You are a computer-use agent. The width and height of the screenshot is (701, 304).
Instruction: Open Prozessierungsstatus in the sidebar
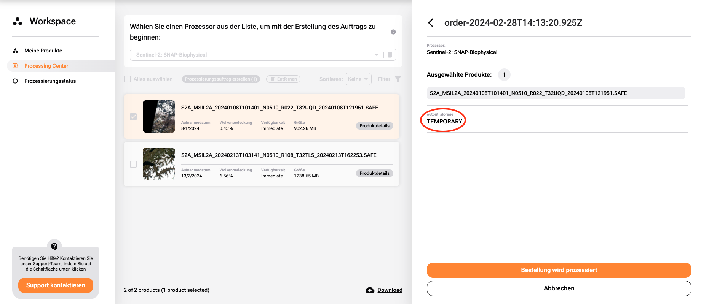(50, 81)
